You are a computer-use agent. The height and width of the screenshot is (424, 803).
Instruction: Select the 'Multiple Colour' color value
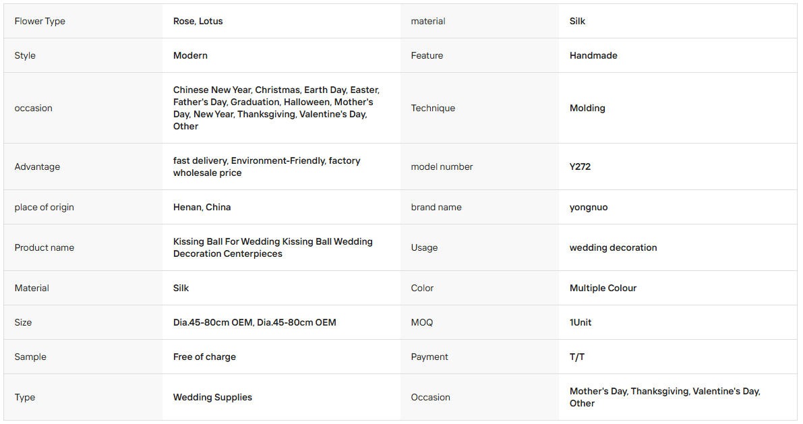click(x=603, y=288)
